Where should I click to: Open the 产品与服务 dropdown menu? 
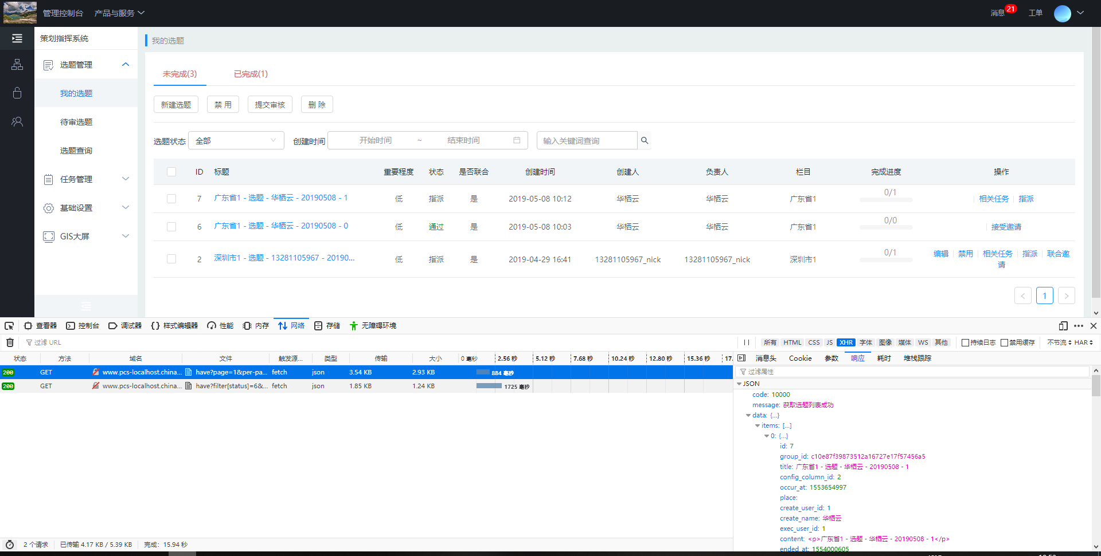point(119,13)
